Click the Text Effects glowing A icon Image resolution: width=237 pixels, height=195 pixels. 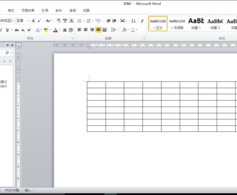(x=38, y=30)
